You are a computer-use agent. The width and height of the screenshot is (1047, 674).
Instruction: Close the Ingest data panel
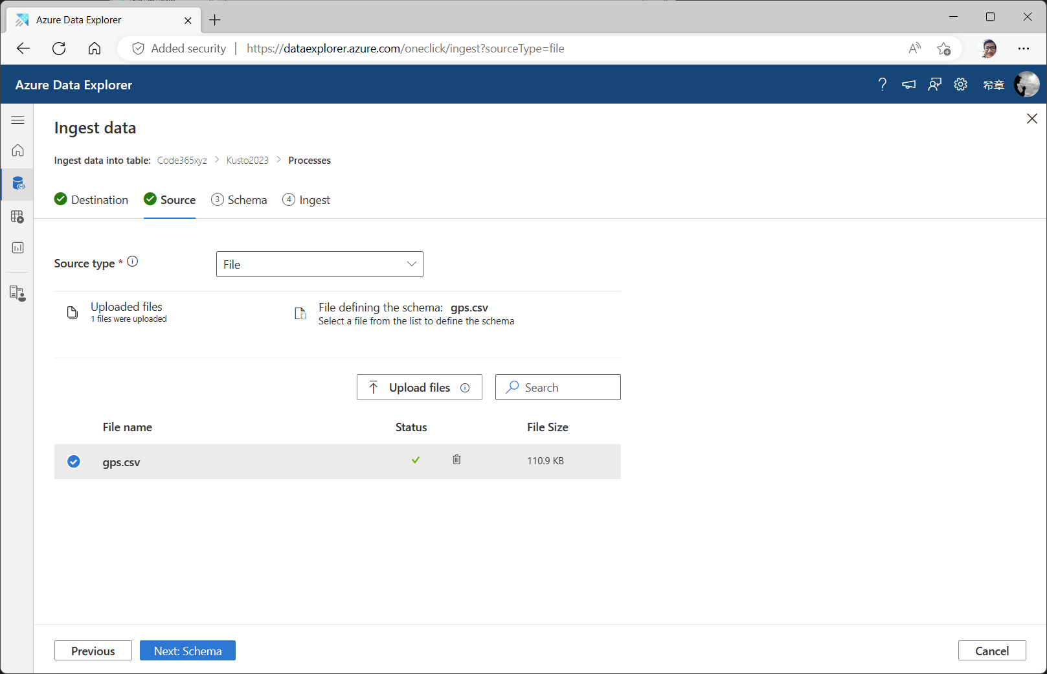coord(1032,118)
